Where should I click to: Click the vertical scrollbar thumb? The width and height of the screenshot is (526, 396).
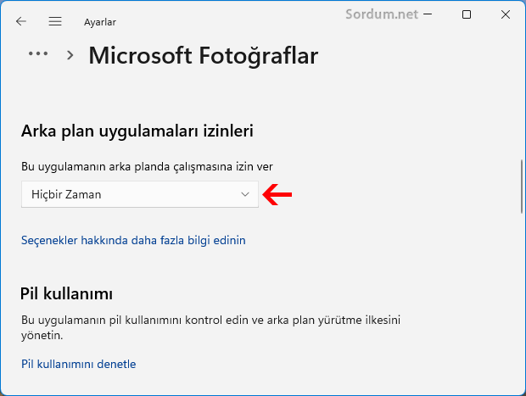coord(522,186)
